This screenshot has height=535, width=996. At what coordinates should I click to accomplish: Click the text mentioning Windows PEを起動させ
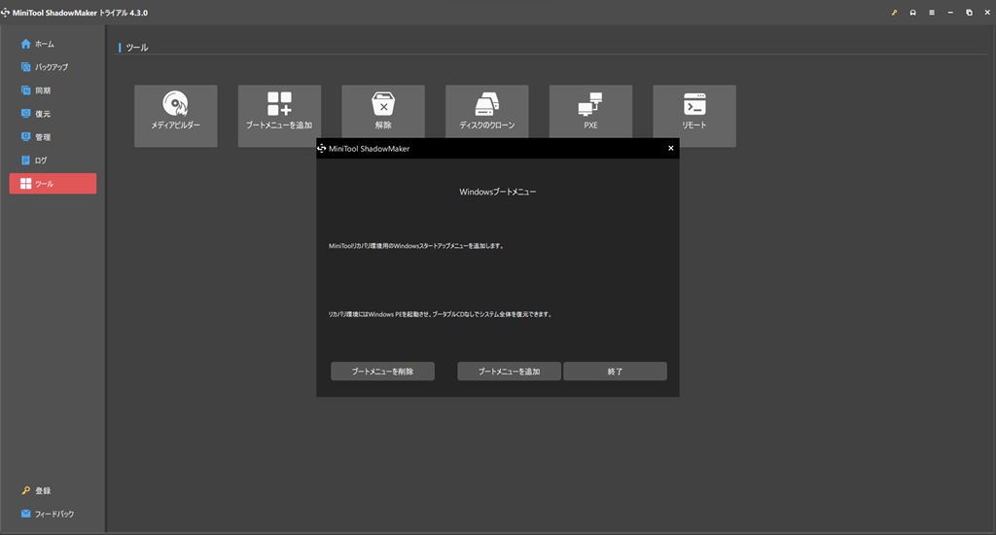point(441,314)
